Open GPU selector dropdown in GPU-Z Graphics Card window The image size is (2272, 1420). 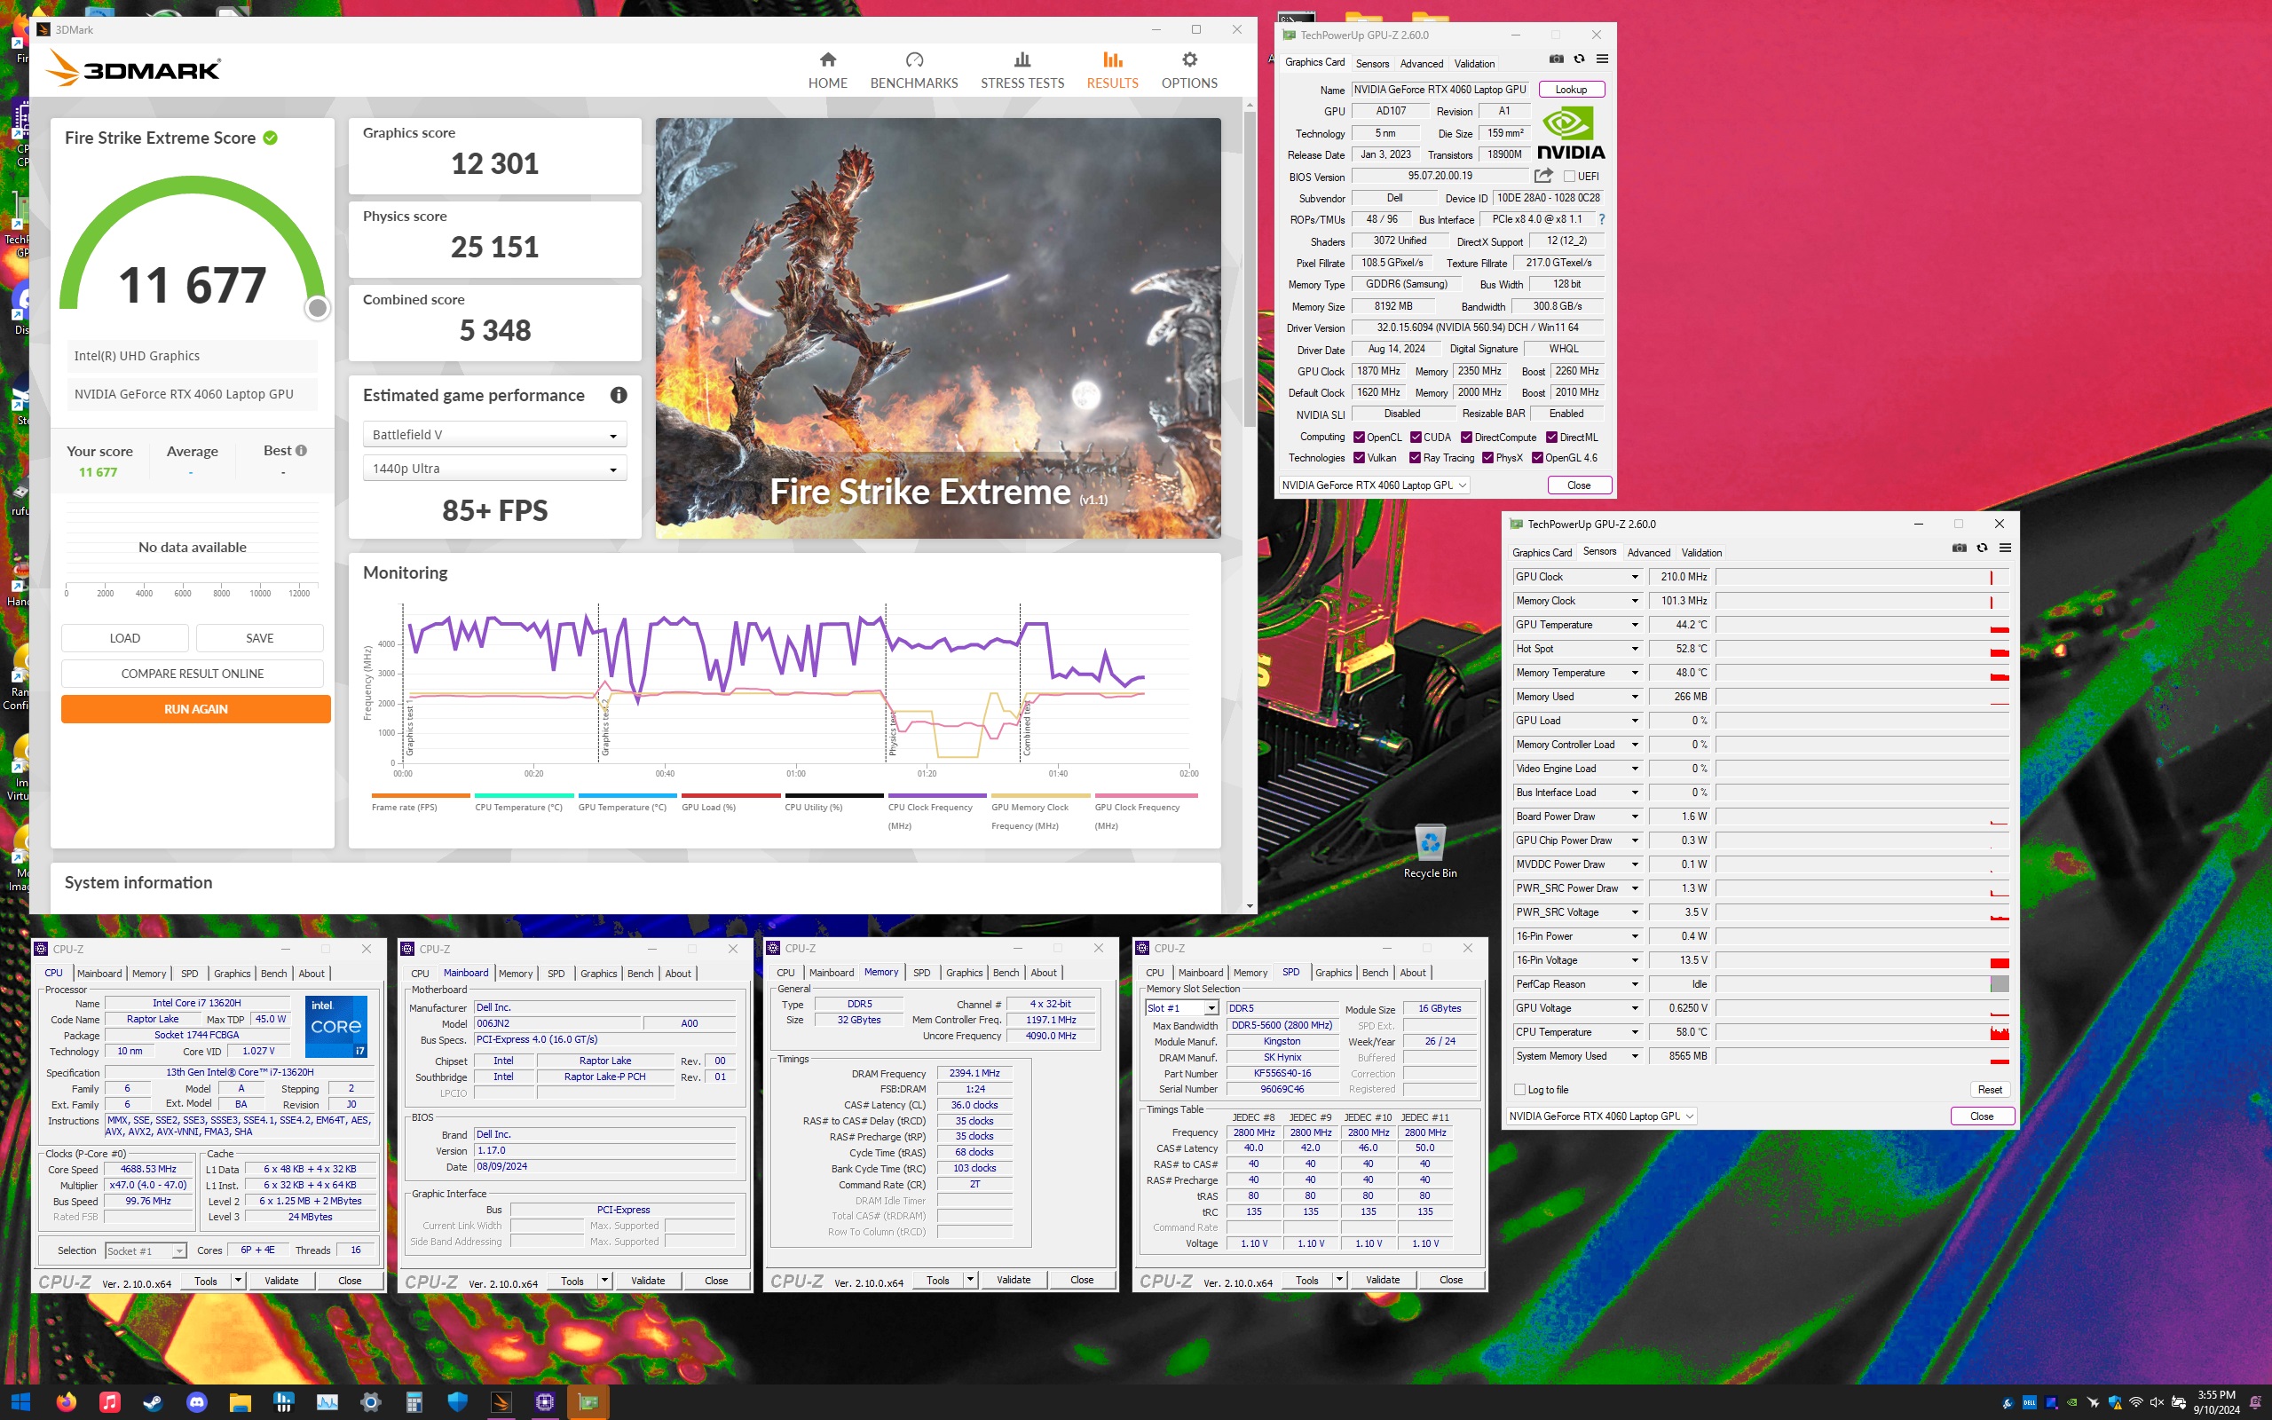1374,485
